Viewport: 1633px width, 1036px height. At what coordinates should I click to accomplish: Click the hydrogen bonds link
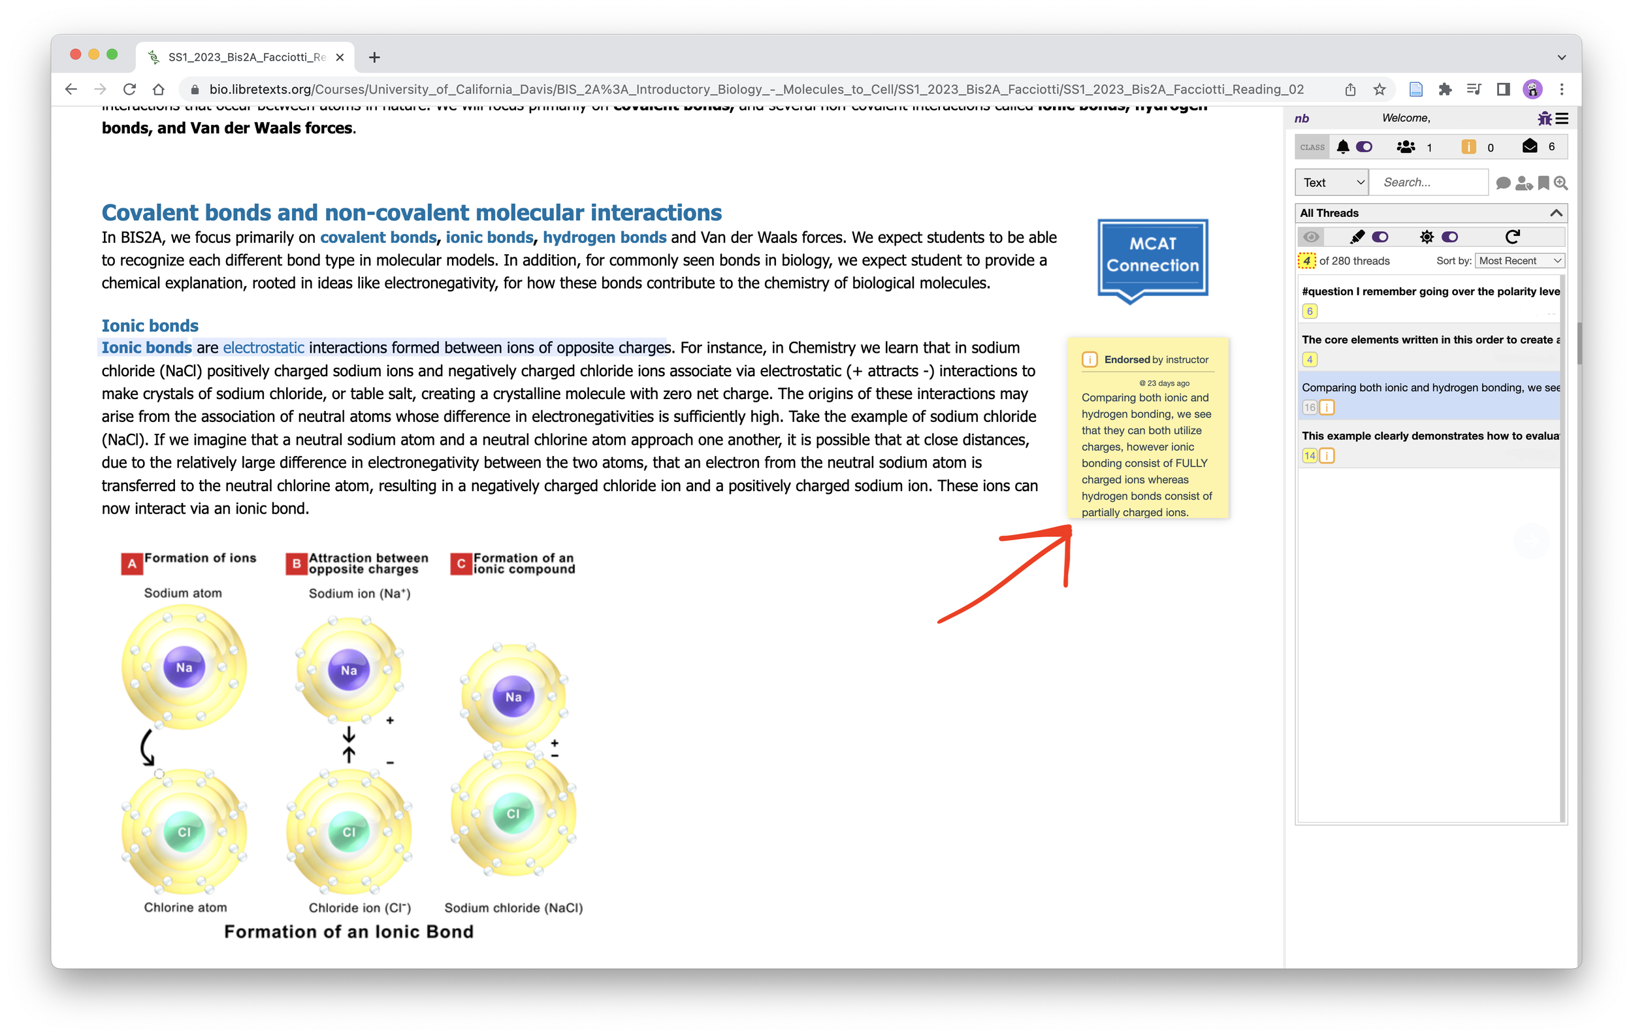tap(604, 237)
